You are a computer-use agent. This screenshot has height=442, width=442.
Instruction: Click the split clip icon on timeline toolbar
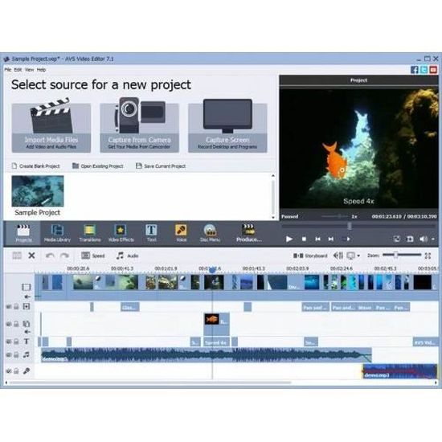click(x=17, y=256)
